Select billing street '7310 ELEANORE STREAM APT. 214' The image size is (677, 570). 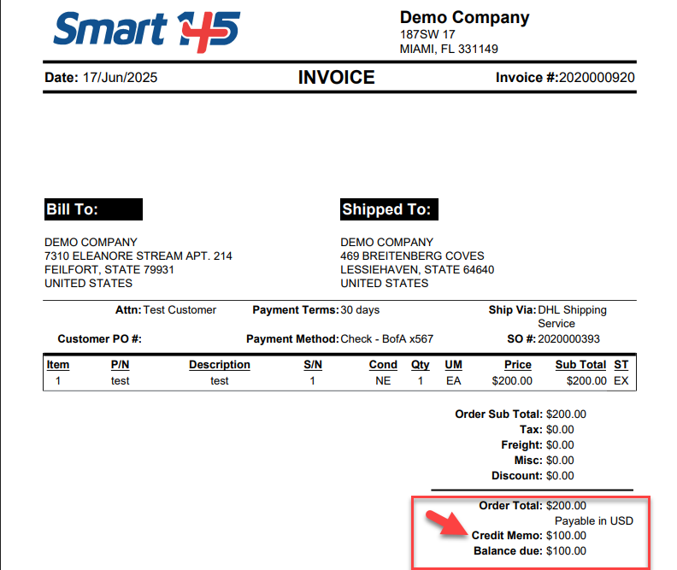click(x=138, y=256)
